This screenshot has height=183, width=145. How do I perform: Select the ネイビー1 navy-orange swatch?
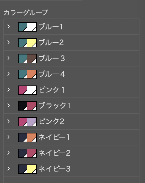27,138
